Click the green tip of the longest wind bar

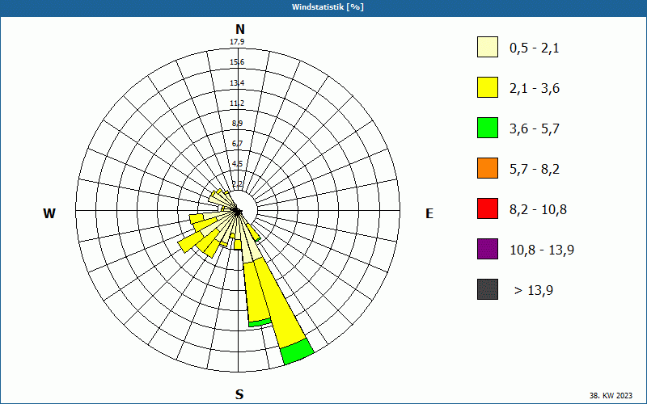[x=297, y=351]
